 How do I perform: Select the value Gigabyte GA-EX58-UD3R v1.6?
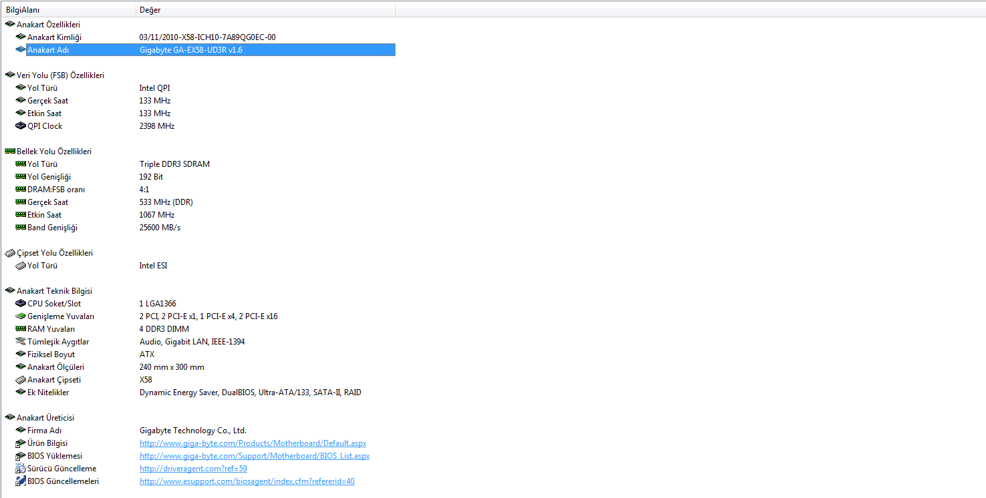(x=191, y=50)
